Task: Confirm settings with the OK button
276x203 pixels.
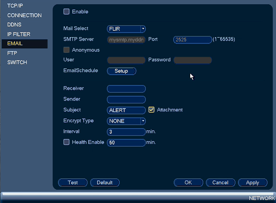Action: (x=188, y=183)
